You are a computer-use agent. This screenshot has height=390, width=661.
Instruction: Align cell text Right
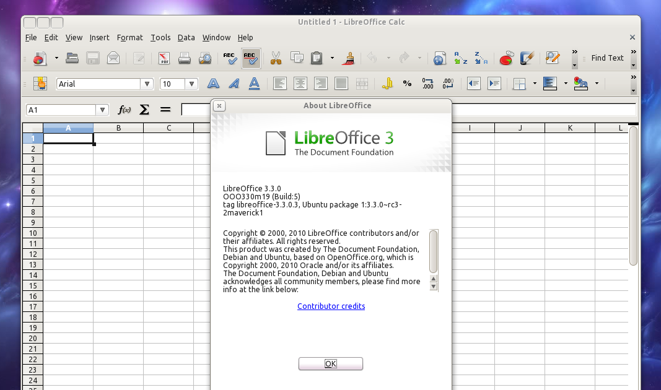point(321,84)
